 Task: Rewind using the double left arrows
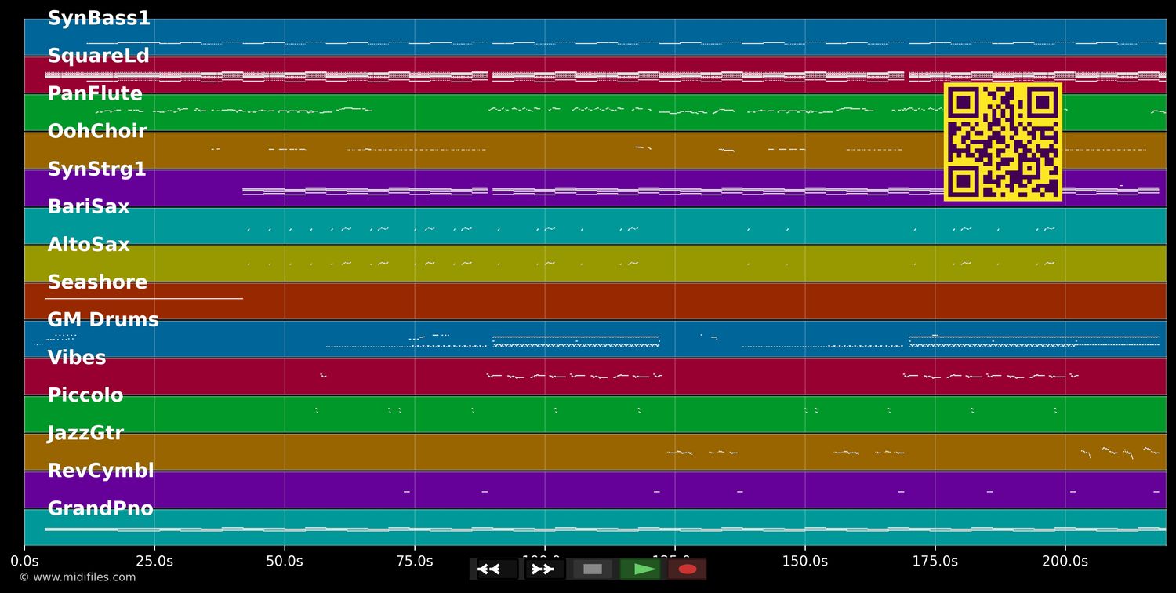[x=495, y=569]
